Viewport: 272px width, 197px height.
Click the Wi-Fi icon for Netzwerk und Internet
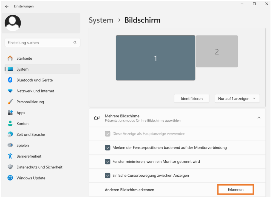pos(10,91)
